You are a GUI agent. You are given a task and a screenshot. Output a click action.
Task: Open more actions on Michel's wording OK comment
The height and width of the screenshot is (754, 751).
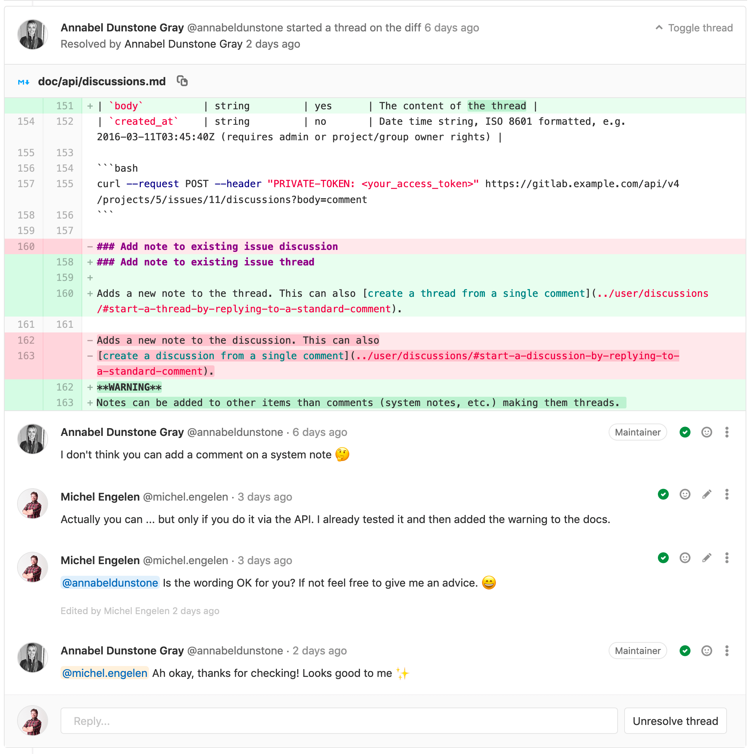[727, 558]
